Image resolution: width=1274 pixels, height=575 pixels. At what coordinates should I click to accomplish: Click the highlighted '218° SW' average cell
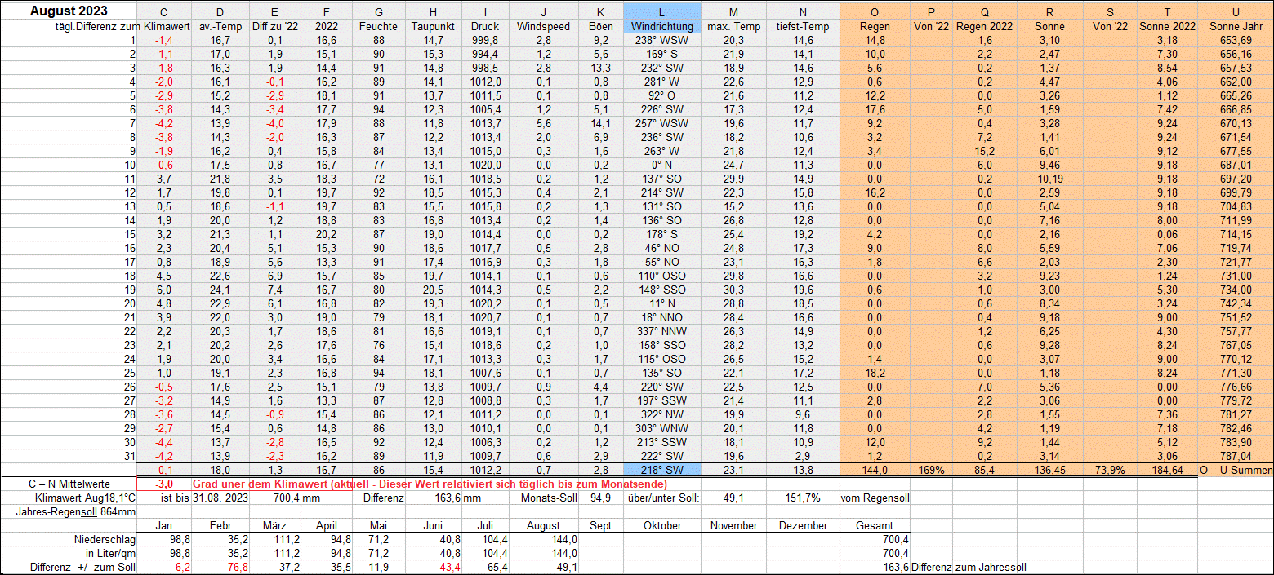point(661,470)
